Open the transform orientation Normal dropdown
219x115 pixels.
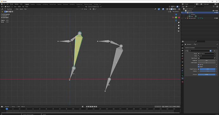85,9
